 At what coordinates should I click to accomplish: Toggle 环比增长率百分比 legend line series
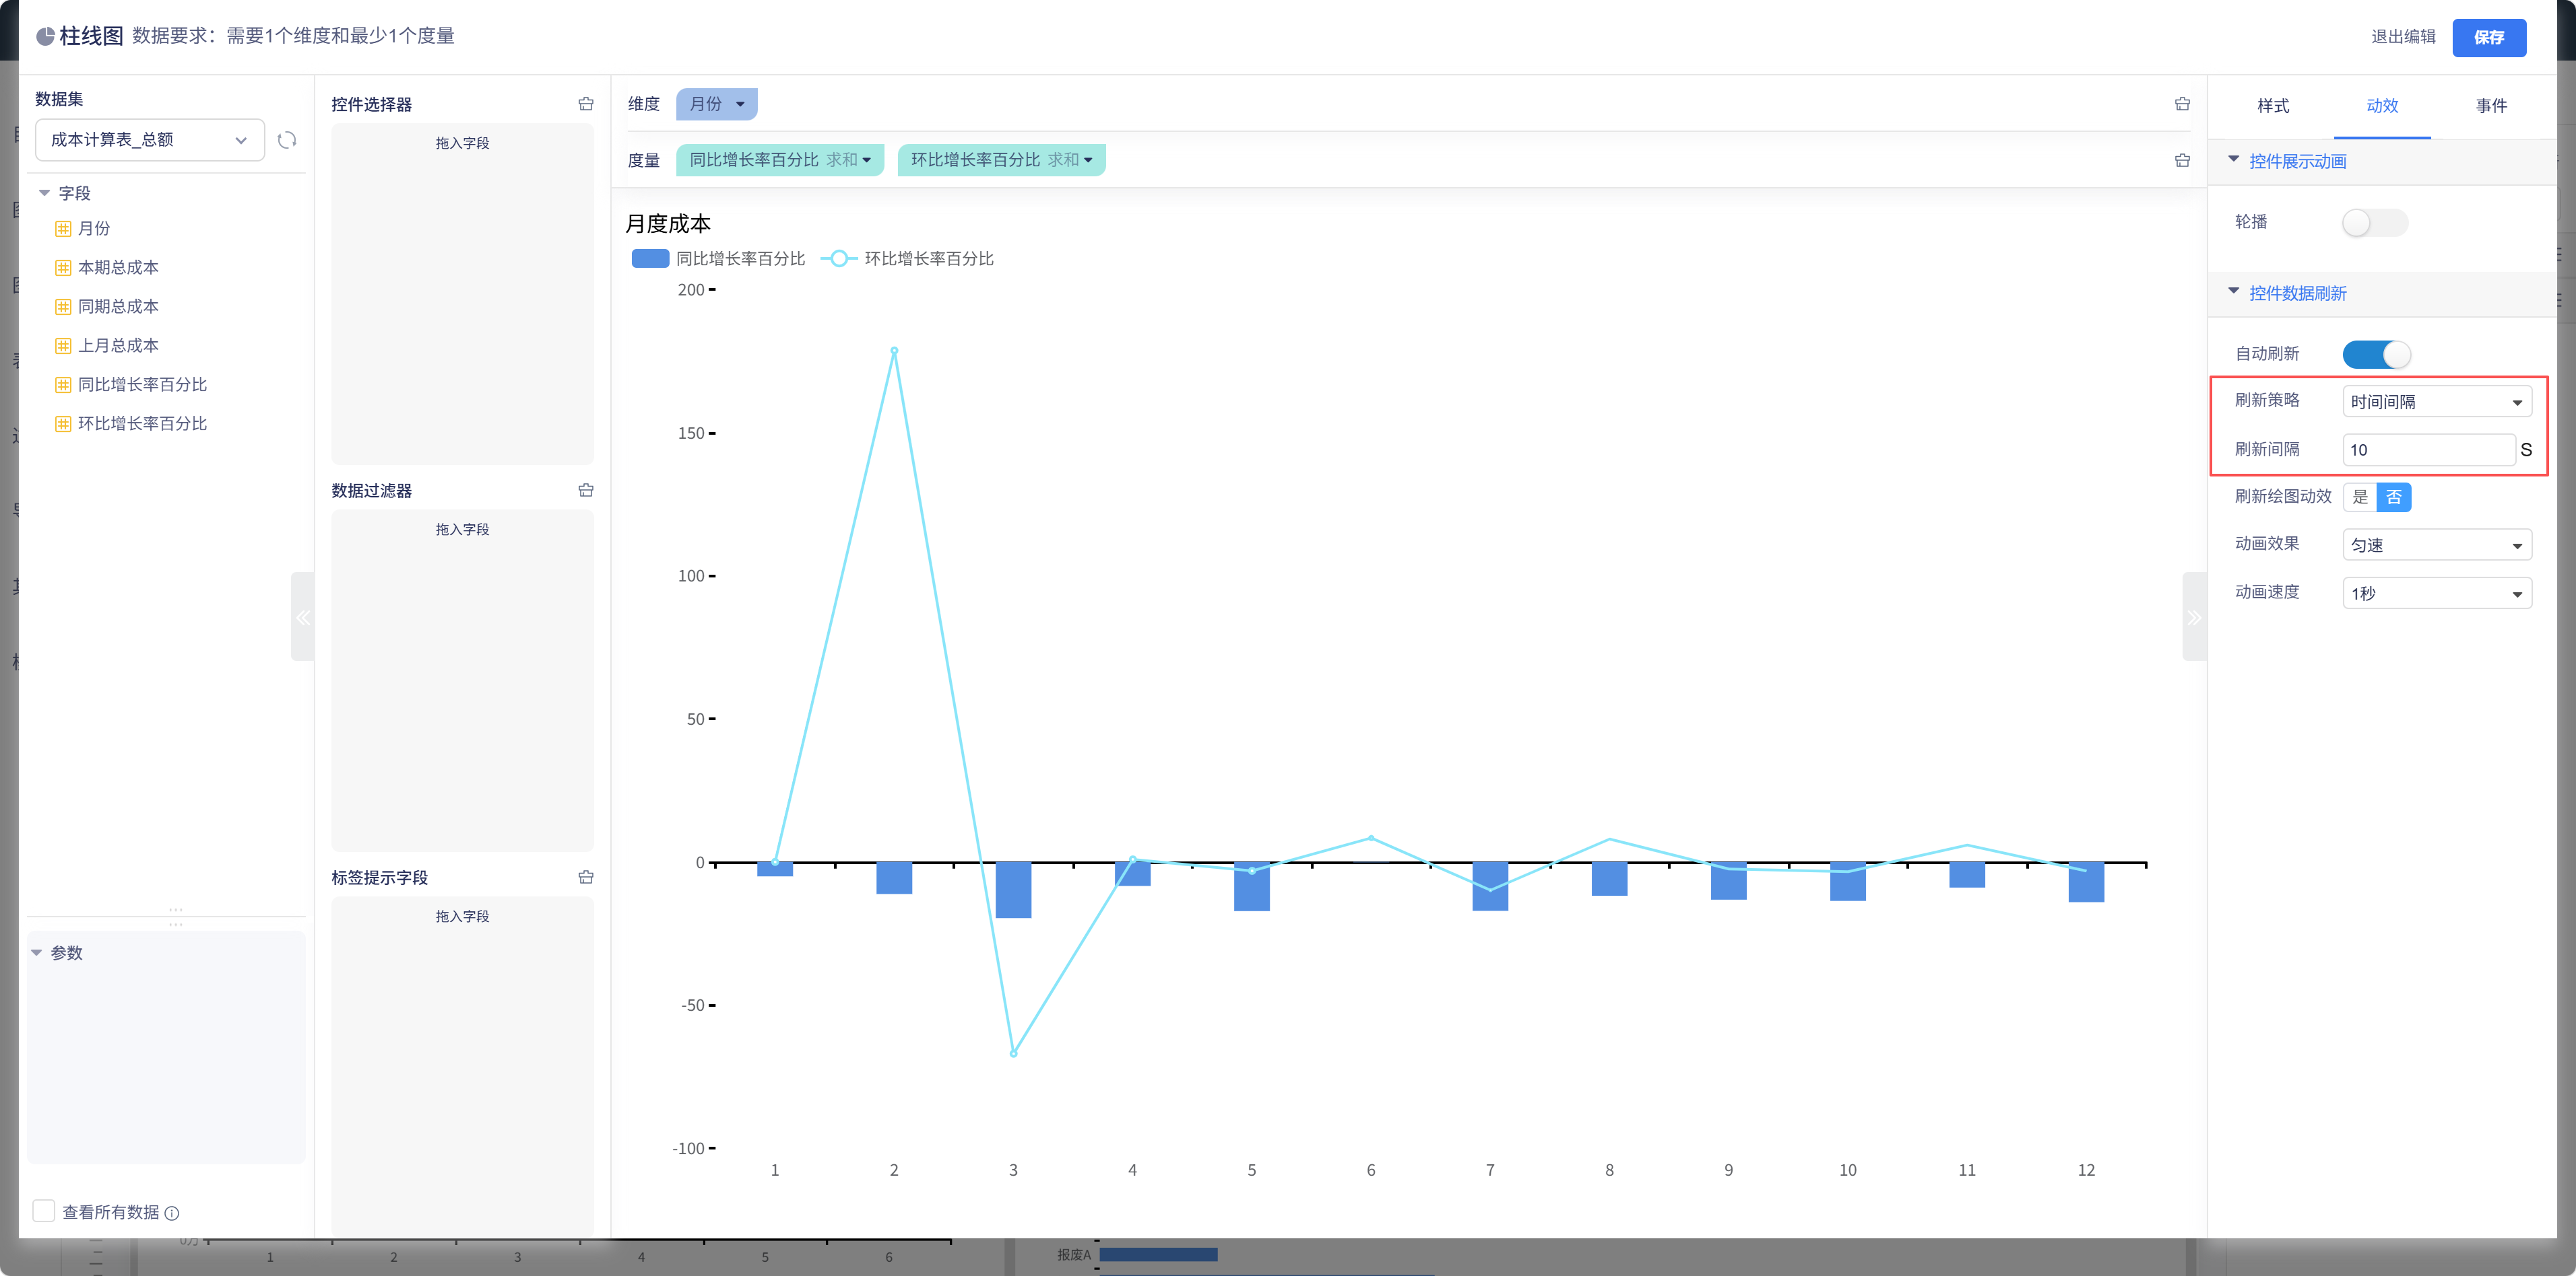tap(907, 259)
